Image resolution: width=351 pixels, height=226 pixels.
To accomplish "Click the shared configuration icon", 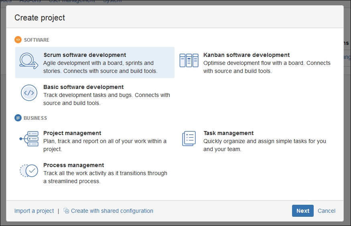I will (x=66, y=211).
